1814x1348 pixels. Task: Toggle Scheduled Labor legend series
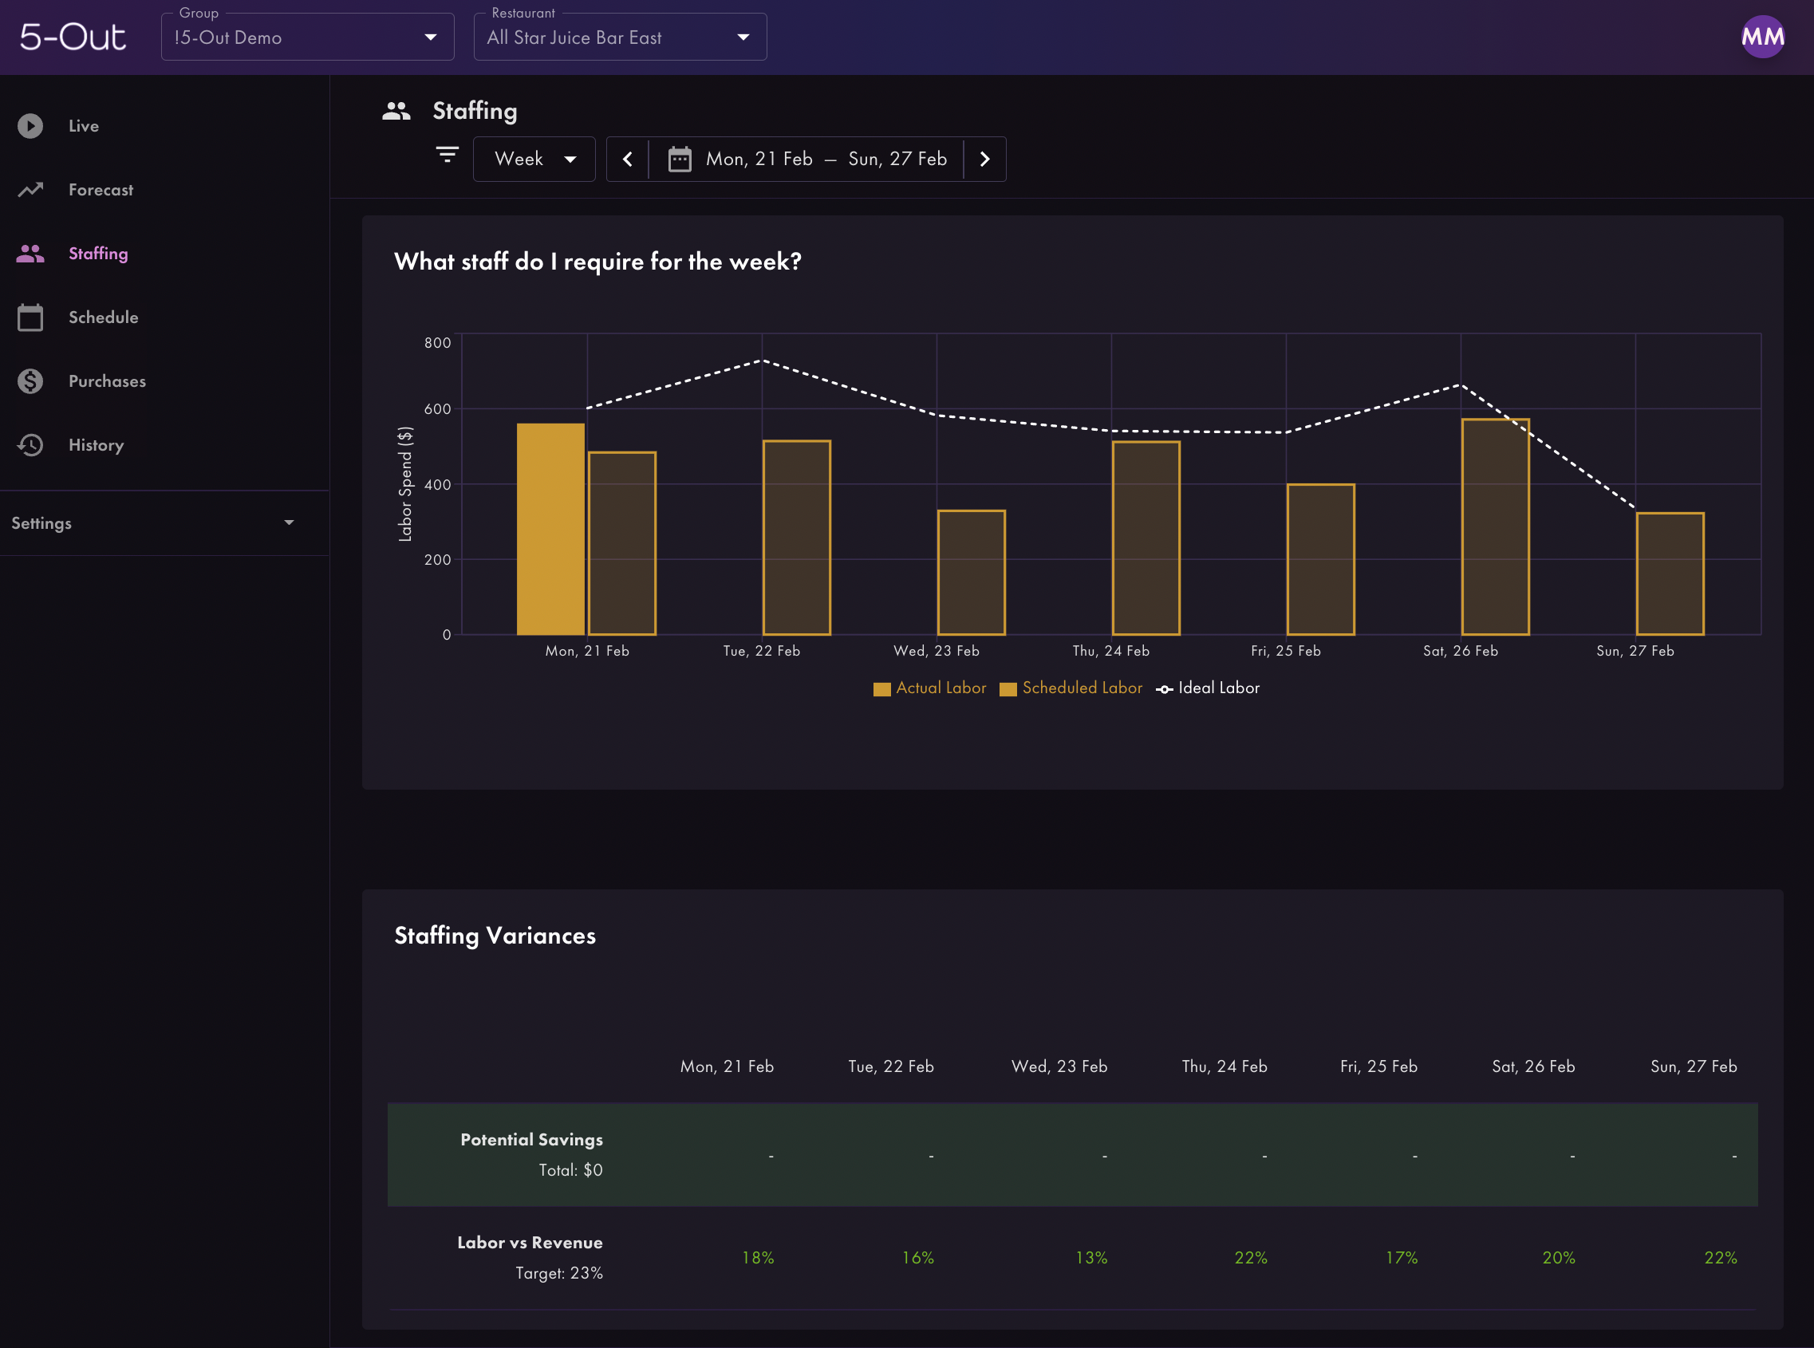(1071, 688)
